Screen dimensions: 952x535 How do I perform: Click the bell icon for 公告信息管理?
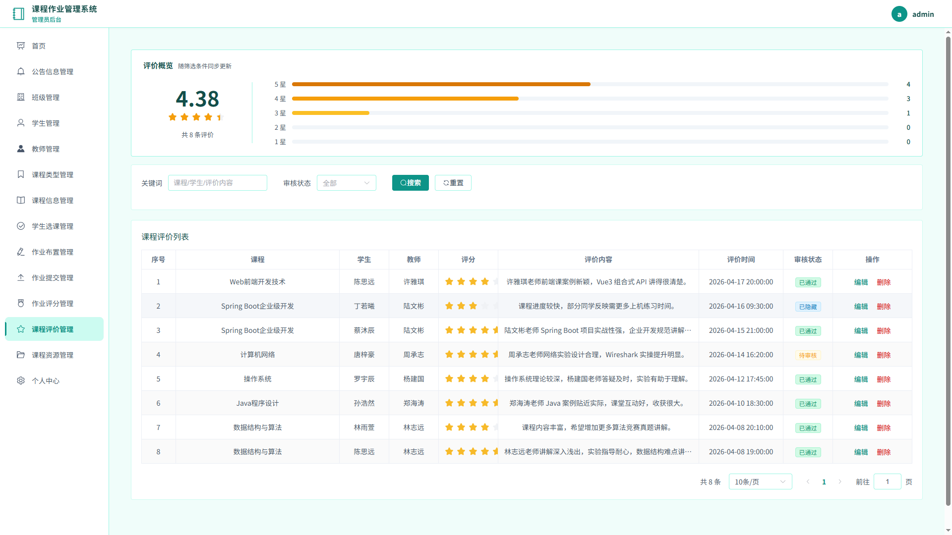pyautogui.click(x=21, y=71)
